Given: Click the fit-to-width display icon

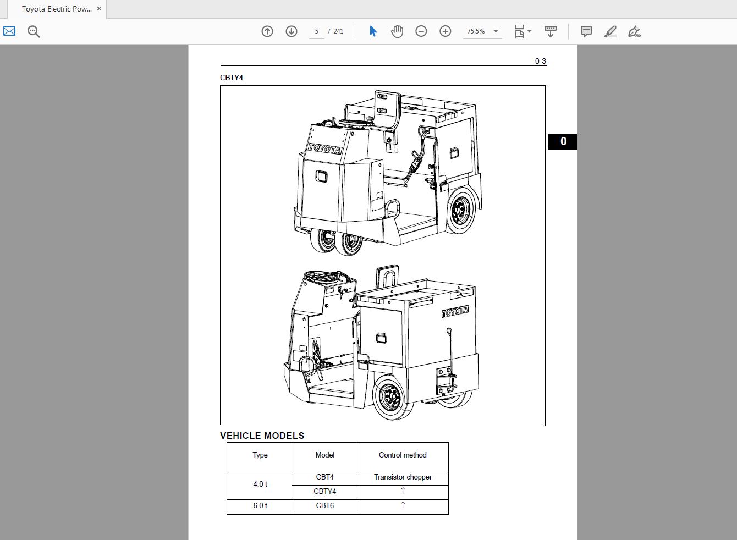Looking at the screenshot, I should click(519, 31).
